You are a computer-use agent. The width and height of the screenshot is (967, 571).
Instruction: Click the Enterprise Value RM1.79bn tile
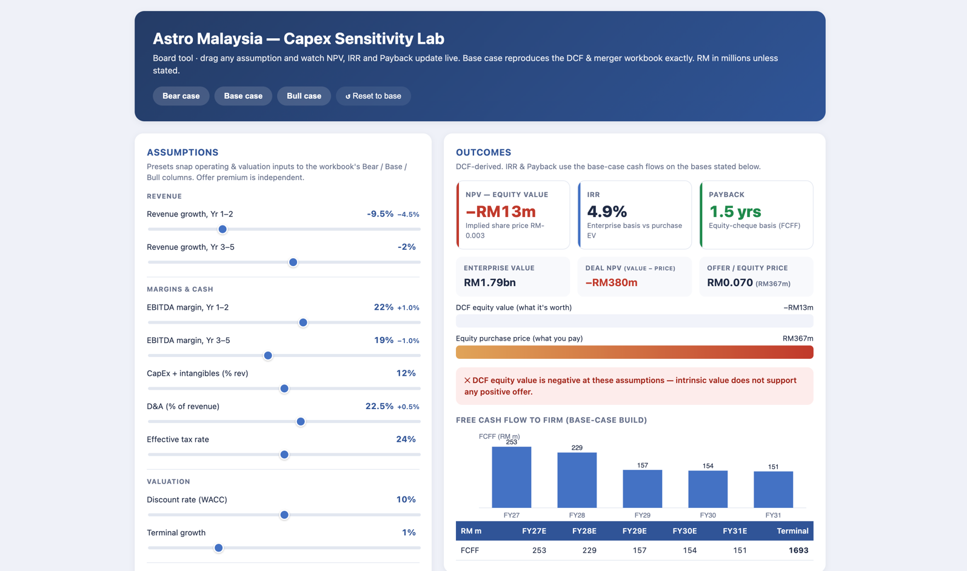[513, 276]
